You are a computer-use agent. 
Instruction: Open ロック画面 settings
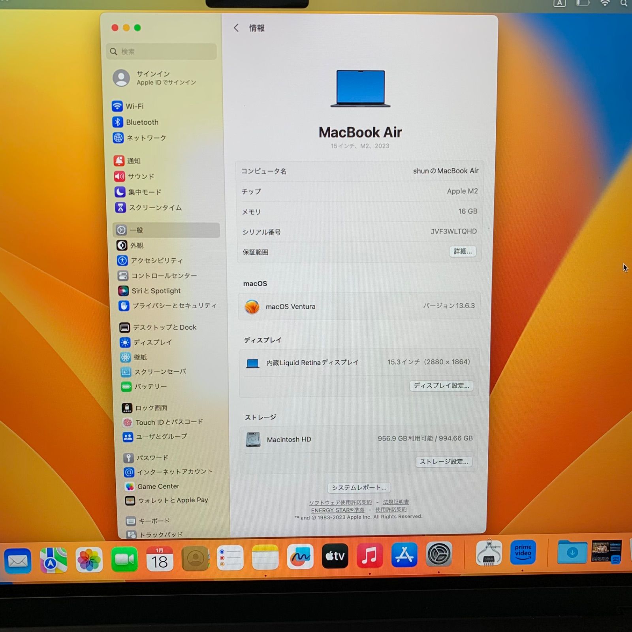coord(145,408)
